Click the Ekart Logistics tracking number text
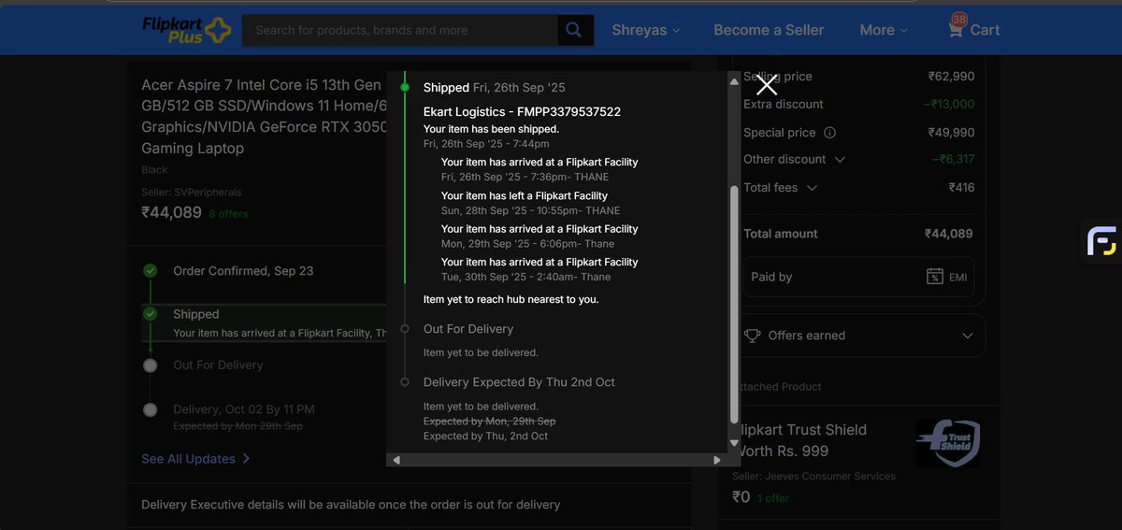 coord(522,112)
